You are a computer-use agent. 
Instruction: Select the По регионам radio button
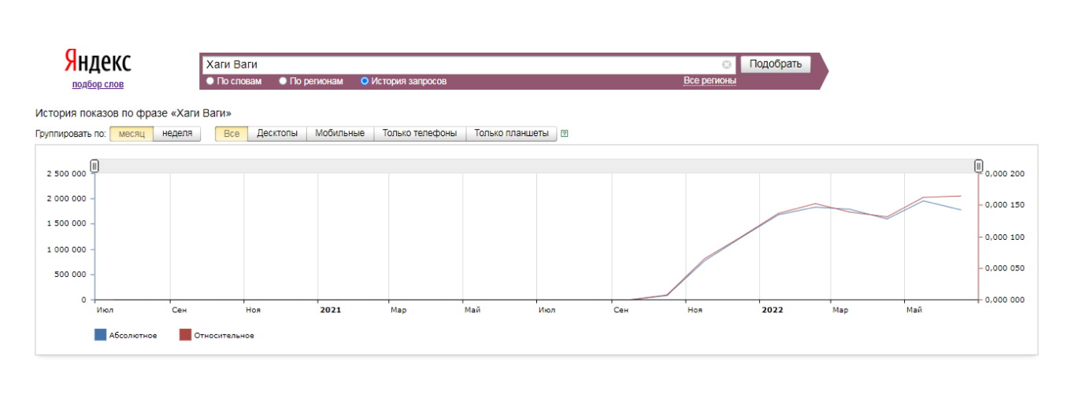pyautogui.click(x=283, y=81)
